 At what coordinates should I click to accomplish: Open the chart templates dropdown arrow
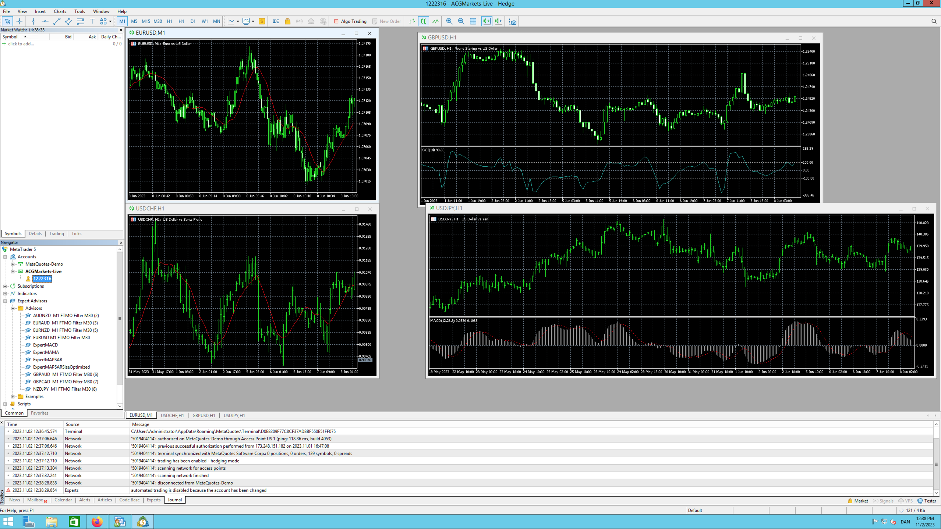253,21
